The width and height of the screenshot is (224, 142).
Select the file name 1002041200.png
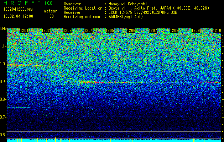coord(19,10)
